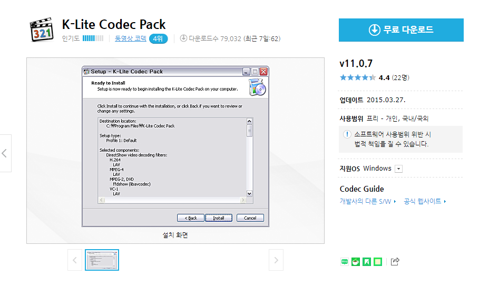The width and height of the screenshot is (479, 296).
Task: Click Back button in setup screenshot
Action: pos(191,218)
